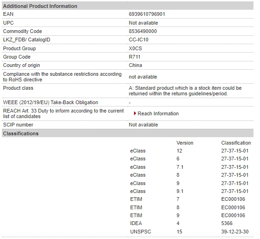Click the Country of origin label

tap(21, 65)
